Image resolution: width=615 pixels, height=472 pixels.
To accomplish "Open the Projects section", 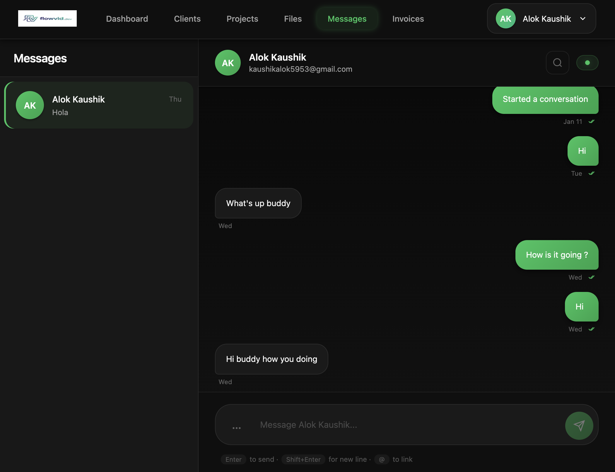I will tap(242, 18).
